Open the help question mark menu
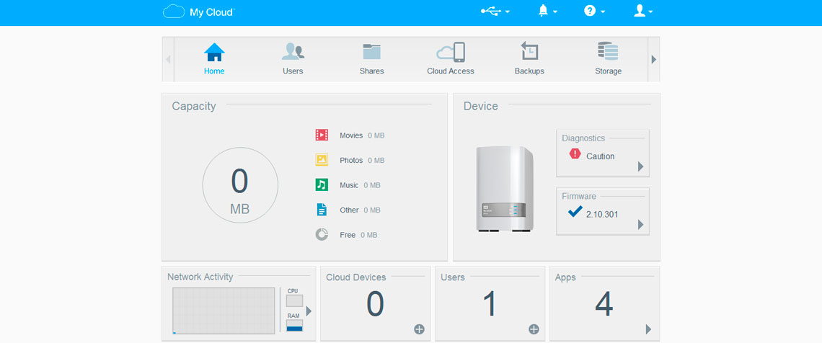 (594, 12)
